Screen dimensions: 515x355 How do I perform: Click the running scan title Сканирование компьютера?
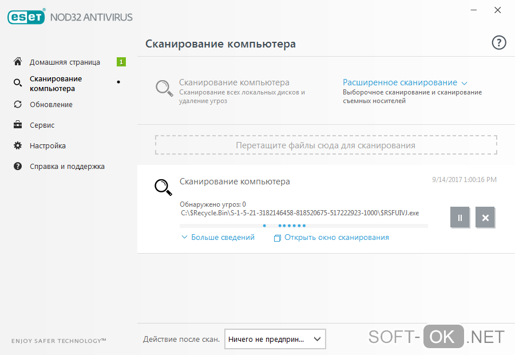(235, 182)
